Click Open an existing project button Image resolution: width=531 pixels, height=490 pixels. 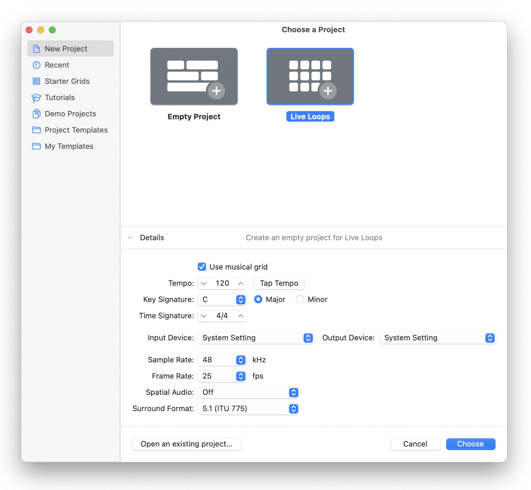point(186,444)
